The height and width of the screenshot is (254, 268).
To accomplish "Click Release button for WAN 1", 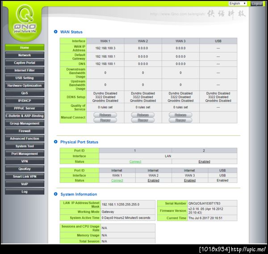I will (x=105, y=115).
